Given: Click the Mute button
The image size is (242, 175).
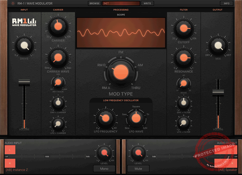Looking at the screenshot, I should (x=138, y=169).
